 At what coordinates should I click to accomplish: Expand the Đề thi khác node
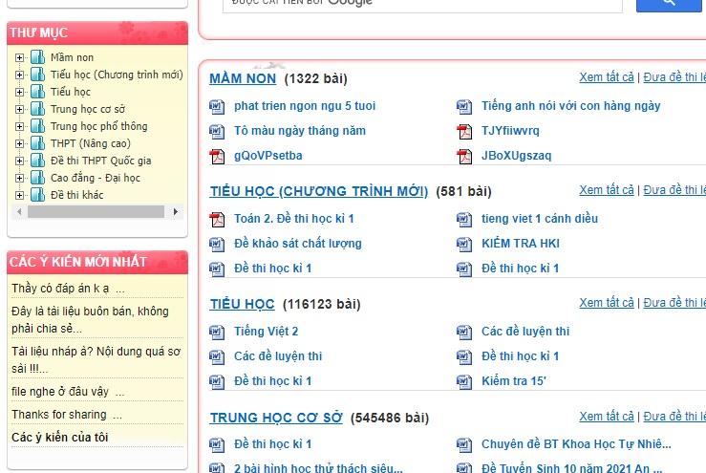(19, 195)
